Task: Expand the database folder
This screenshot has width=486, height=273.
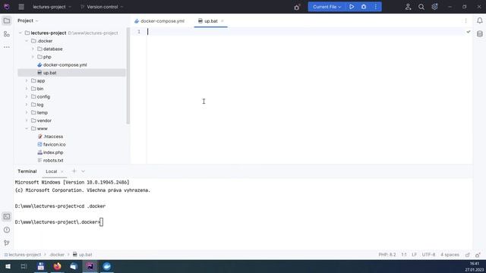Action: [33, 49]
